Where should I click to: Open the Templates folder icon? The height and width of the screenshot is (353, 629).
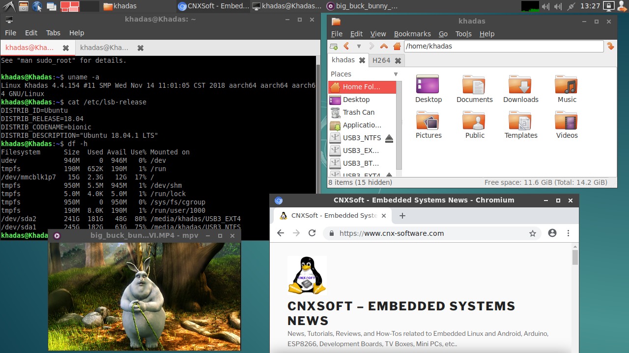[520, 125]
